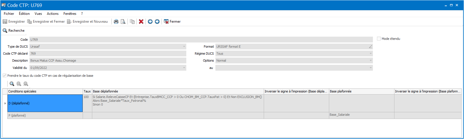Expand the 'au' end date dropdown

(x=371, y=68)
